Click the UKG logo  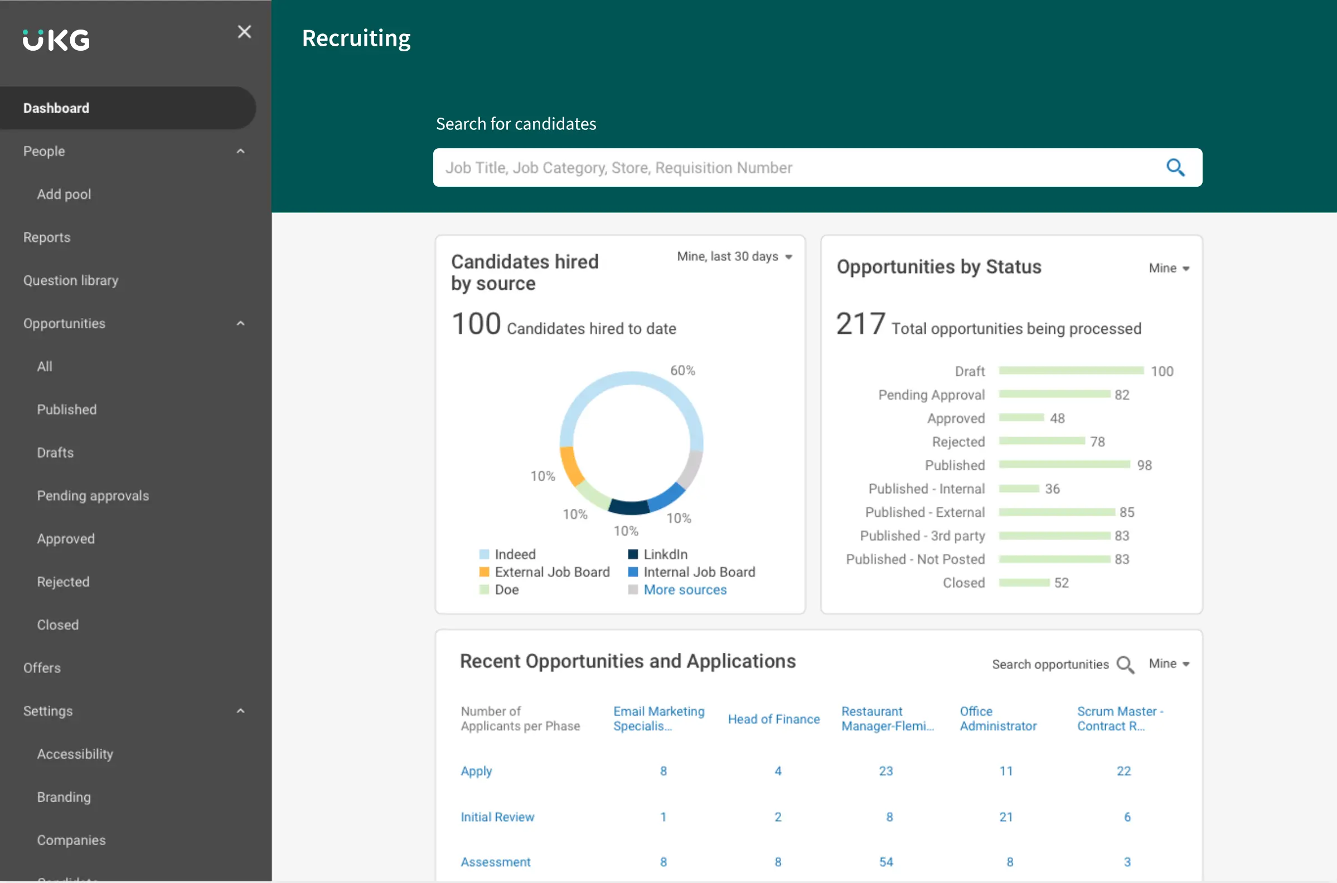(55, 39)
